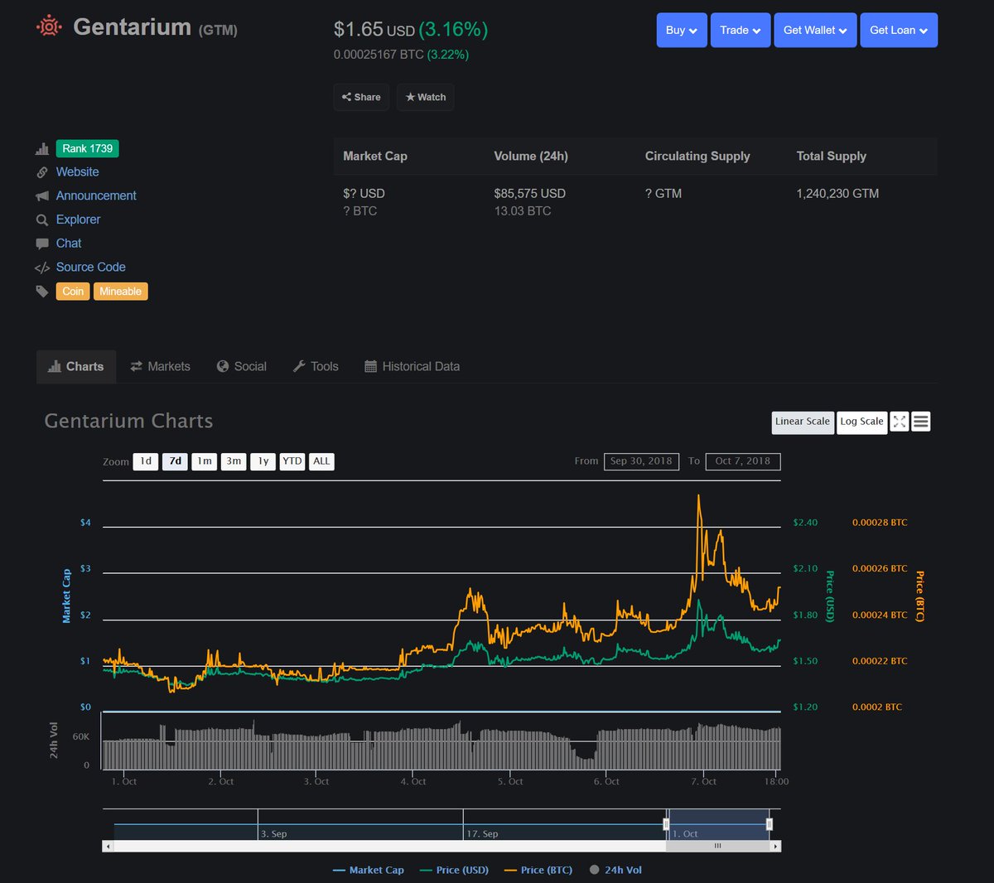
Task: Expand the Get Loan dropdown
Action: pos(899,30)
